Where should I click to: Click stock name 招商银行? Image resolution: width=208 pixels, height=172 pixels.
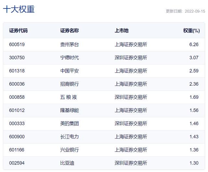tap(70, 84)
